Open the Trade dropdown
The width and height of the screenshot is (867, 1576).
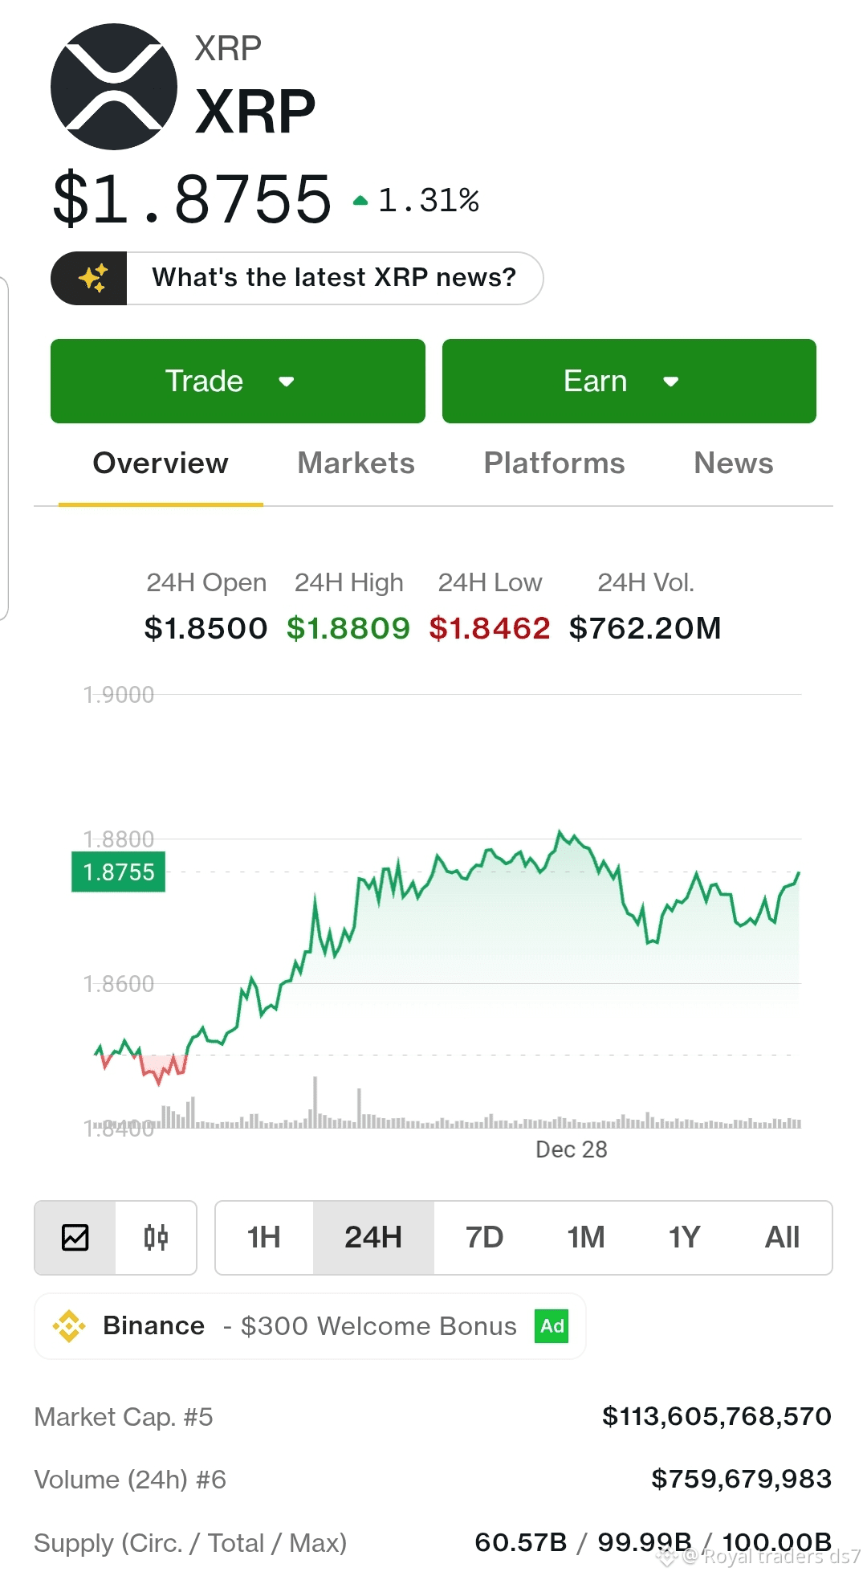(238, 381)
